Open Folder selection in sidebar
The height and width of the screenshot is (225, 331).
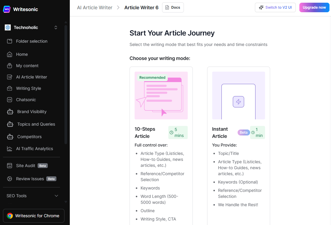coord(32,41)
